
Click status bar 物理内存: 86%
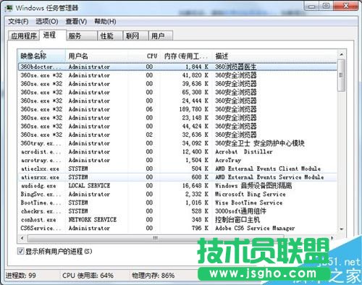tap(153, 276)
